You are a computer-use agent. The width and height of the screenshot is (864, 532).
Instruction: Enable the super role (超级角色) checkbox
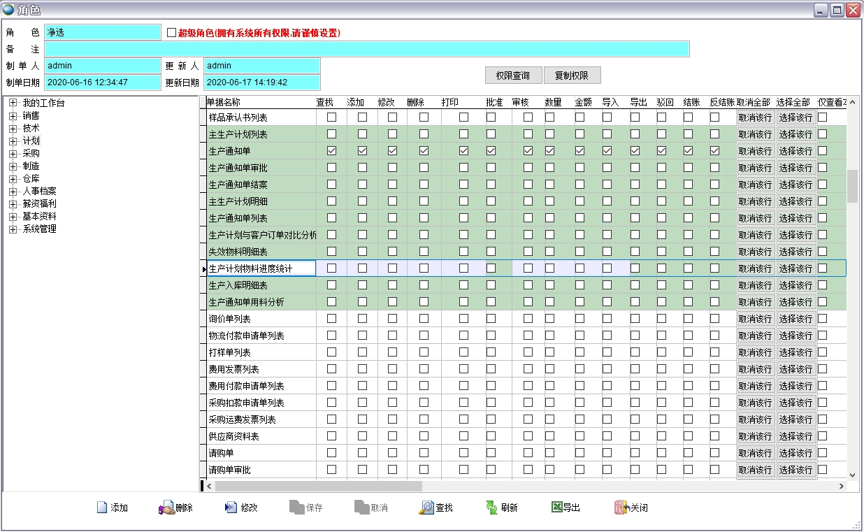172,32
